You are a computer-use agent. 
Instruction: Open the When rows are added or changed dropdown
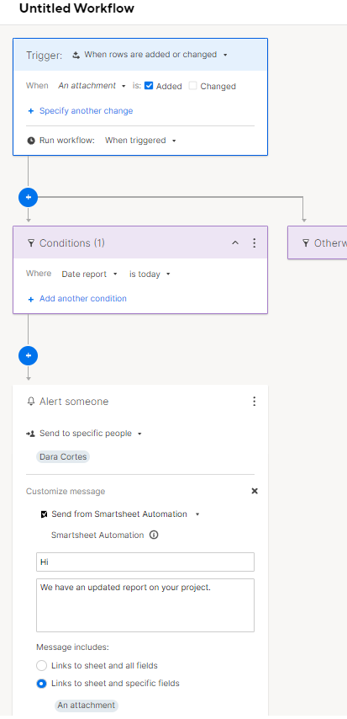pos(150,55)
